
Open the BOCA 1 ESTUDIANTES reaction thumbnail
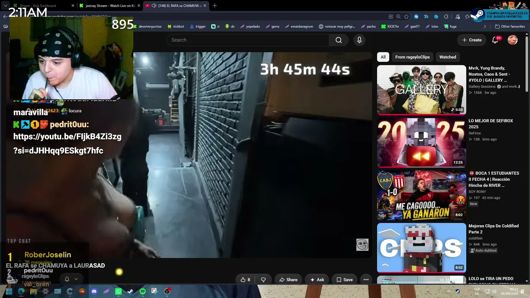(x=422, y=195)
